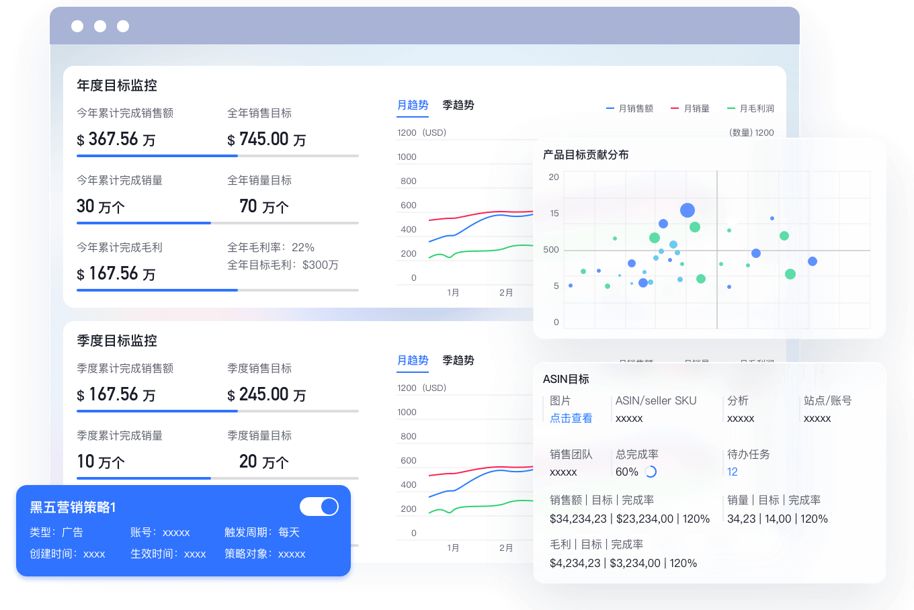Screen dimensions: 914x610
Task: Toggle the red 月销量 legend marker
Action: pos(675,108)
